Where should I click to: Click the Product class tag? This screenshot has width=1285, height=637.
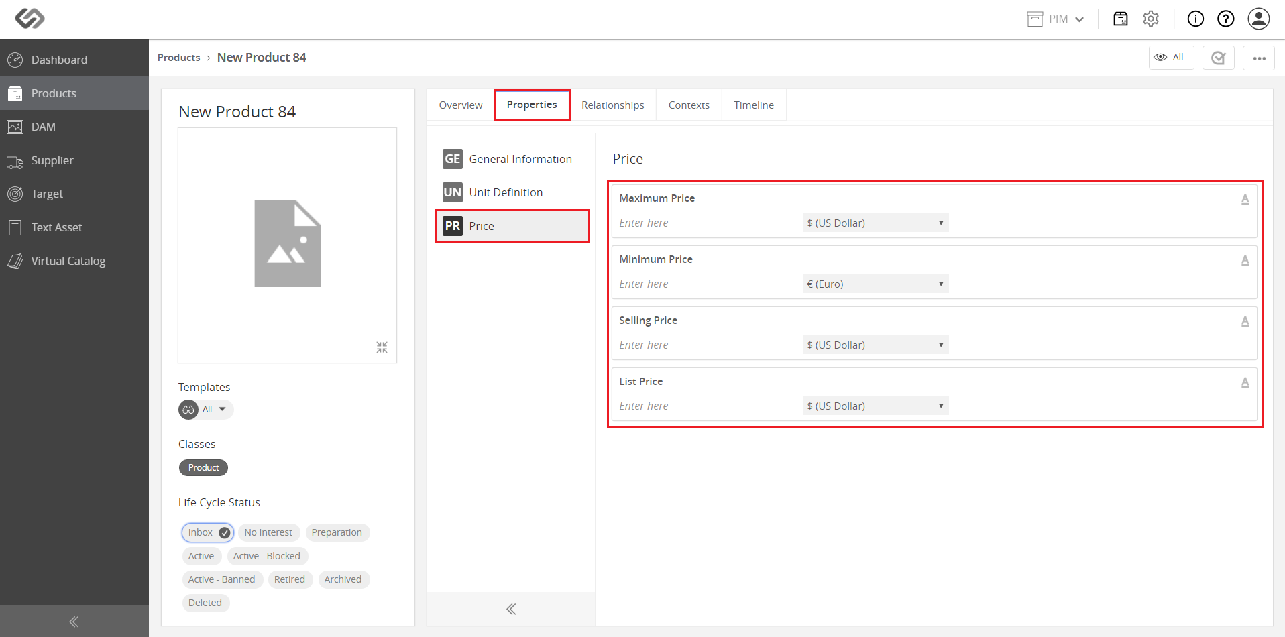click(203, 467)
